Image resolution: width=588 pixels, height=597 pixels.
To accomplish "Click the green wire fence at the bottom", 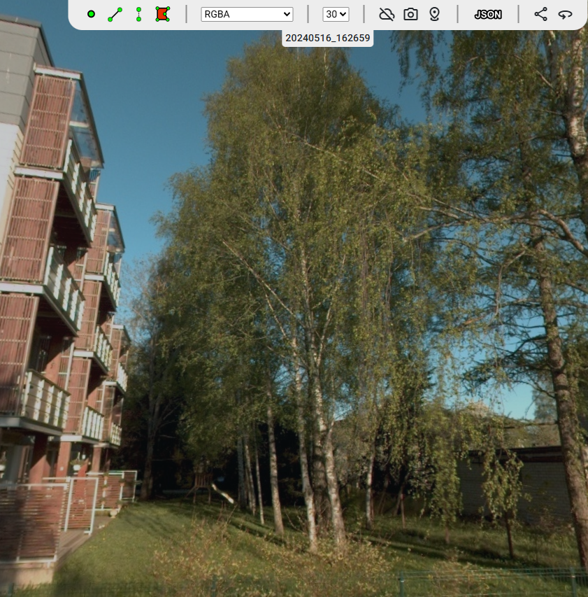I will [489, 582].
